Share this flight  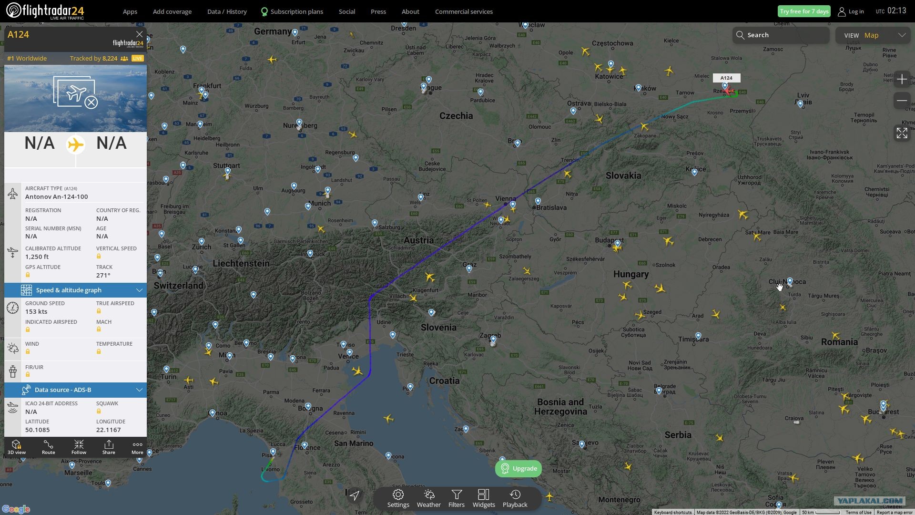[x=109, y=447]
